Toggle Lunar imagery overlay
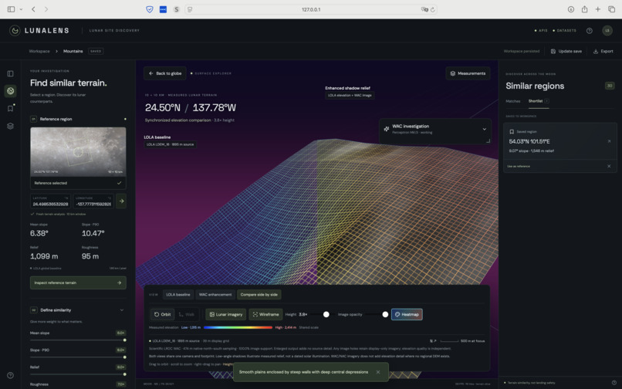 click(x=225, y=314)
